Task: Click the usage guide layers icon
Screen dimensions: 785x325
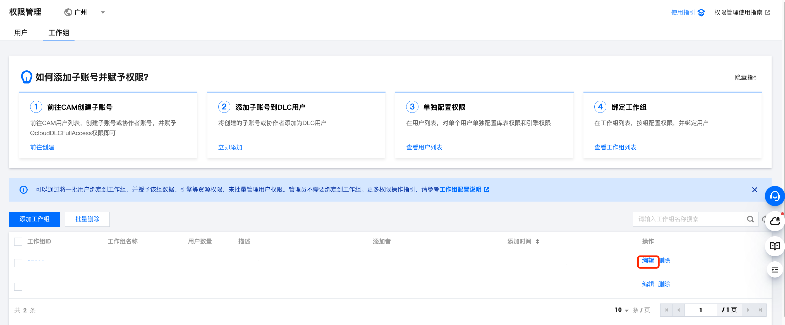Action: (x=701, y=13)
